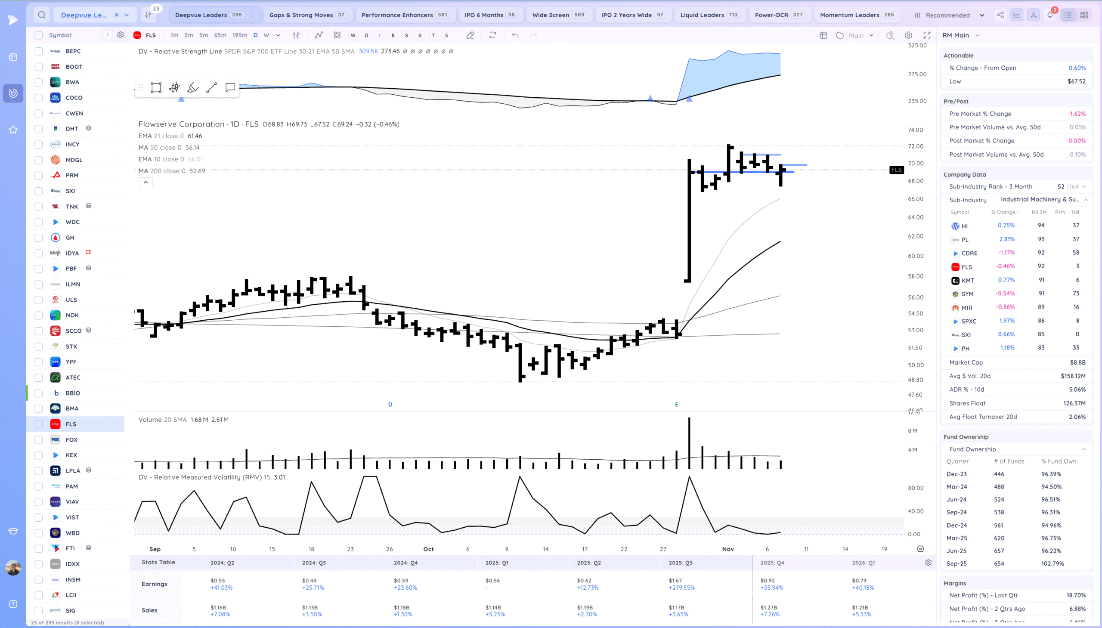Open the timeframe dropdown after W
This screenshot has height=628, width=1102.
278,35
